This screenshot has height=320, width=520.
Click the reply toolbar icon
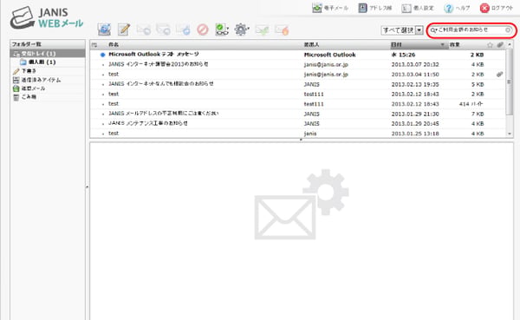coord(144,29)
